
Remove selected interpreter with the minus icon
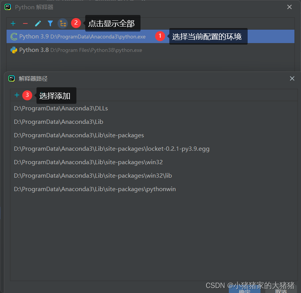(25, 23)
